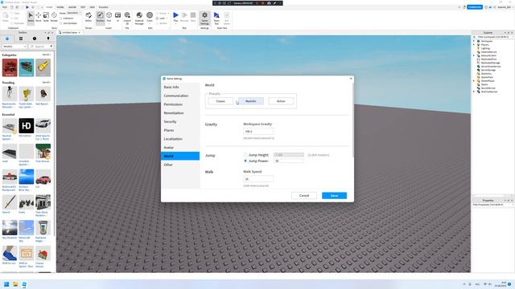Viewport: 515px width, 289px height.
Task: Click Roblox Studio taskbar icon
Action: point(25,284)
